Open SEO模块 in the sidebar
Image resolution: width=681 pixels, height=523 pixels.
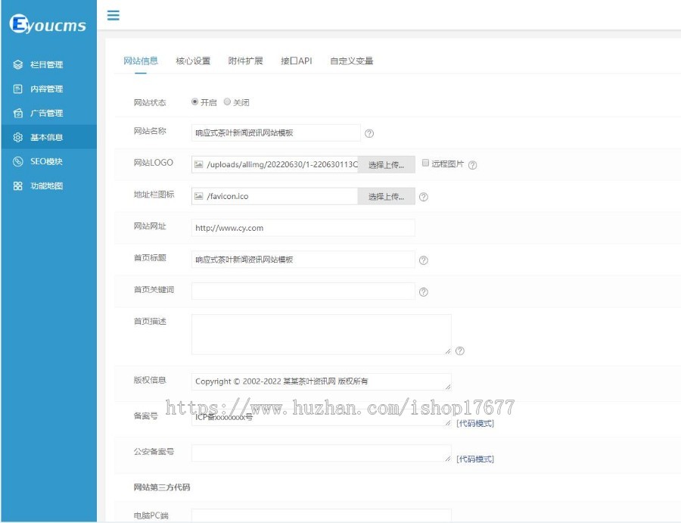point(48,161)
